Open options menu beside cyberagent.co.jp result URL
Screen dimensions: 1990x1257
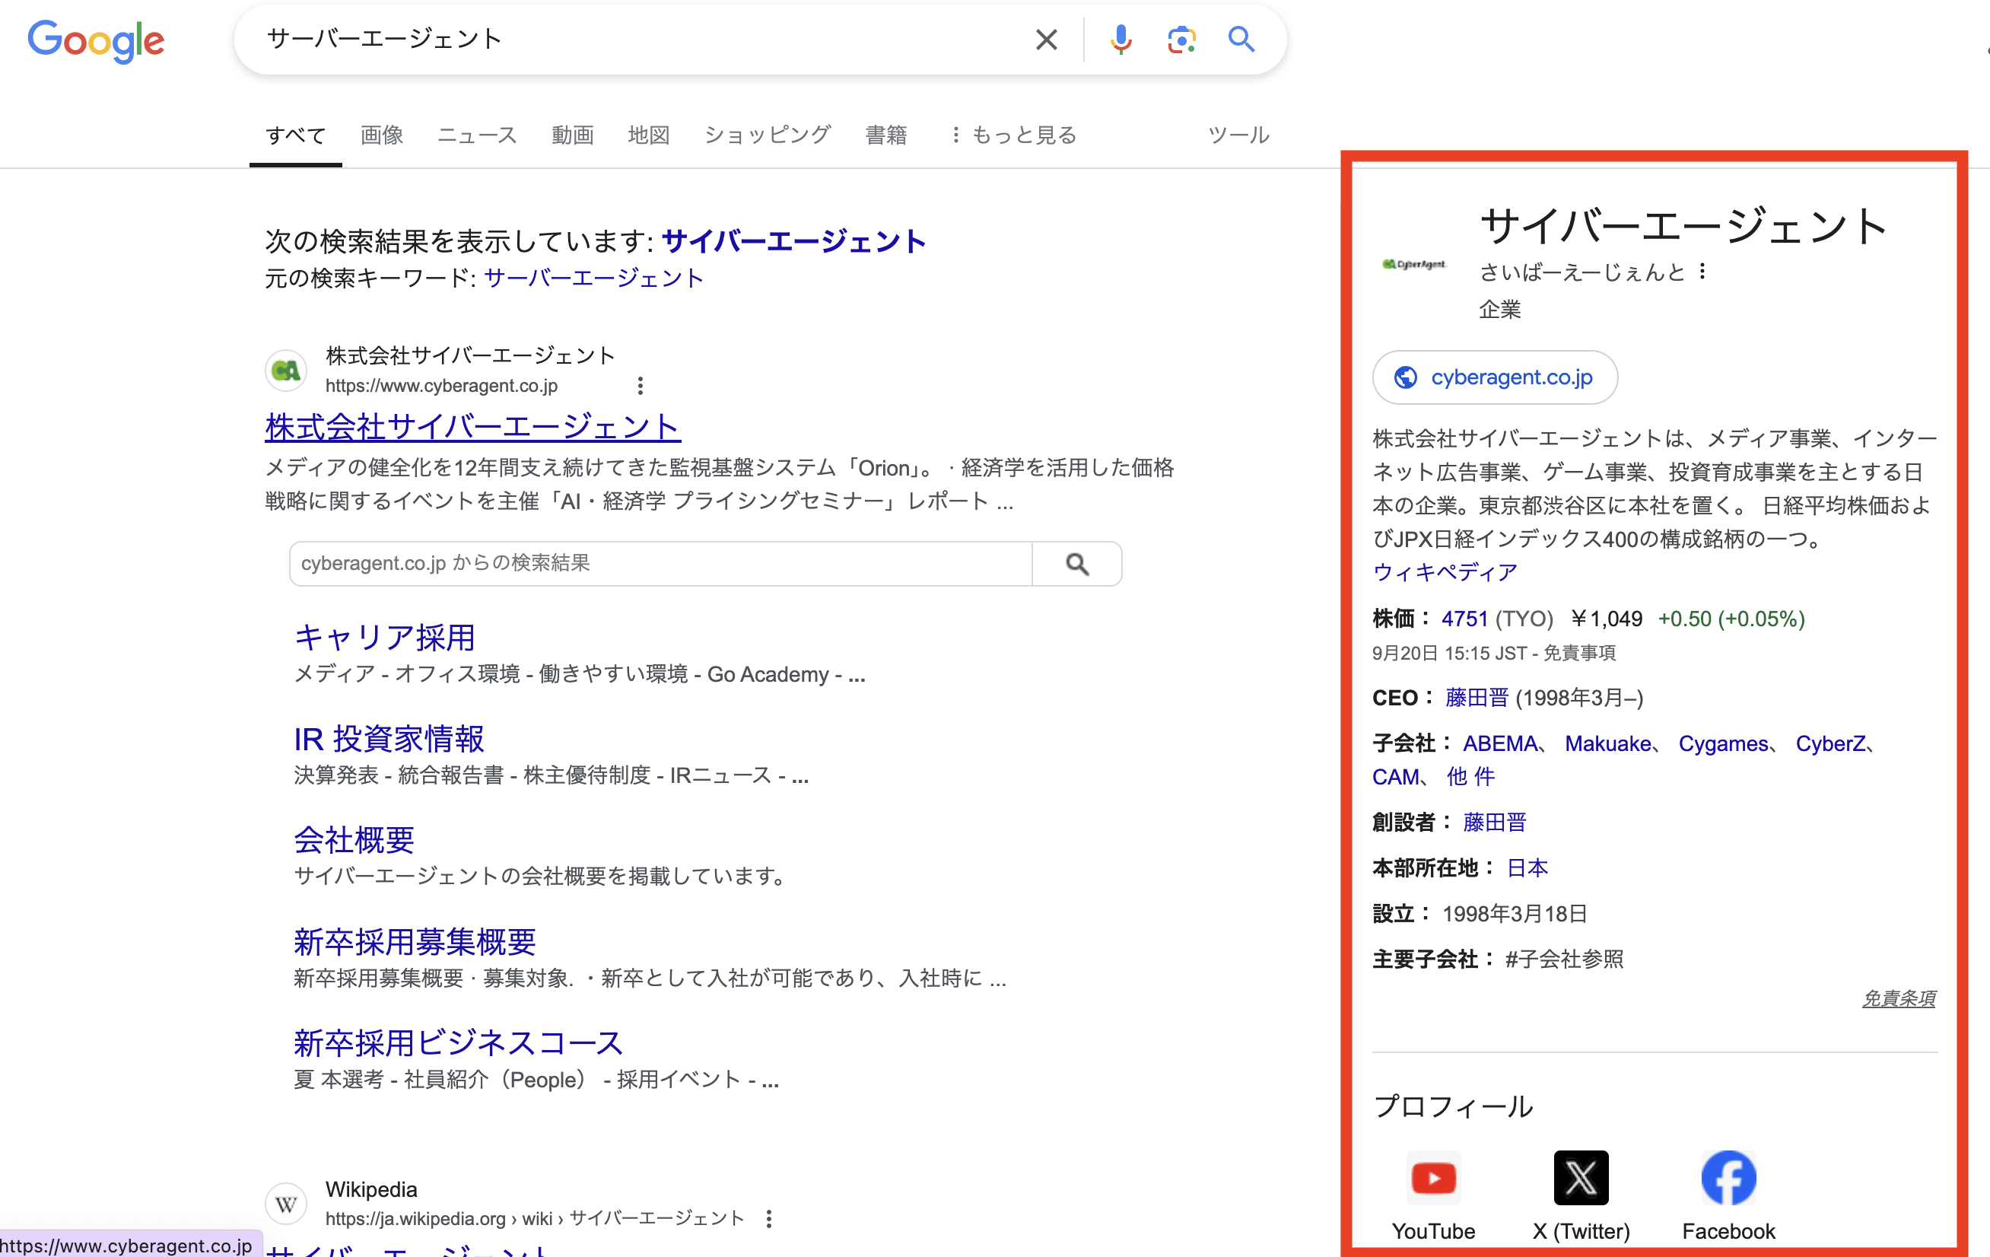tap(641, 385)
